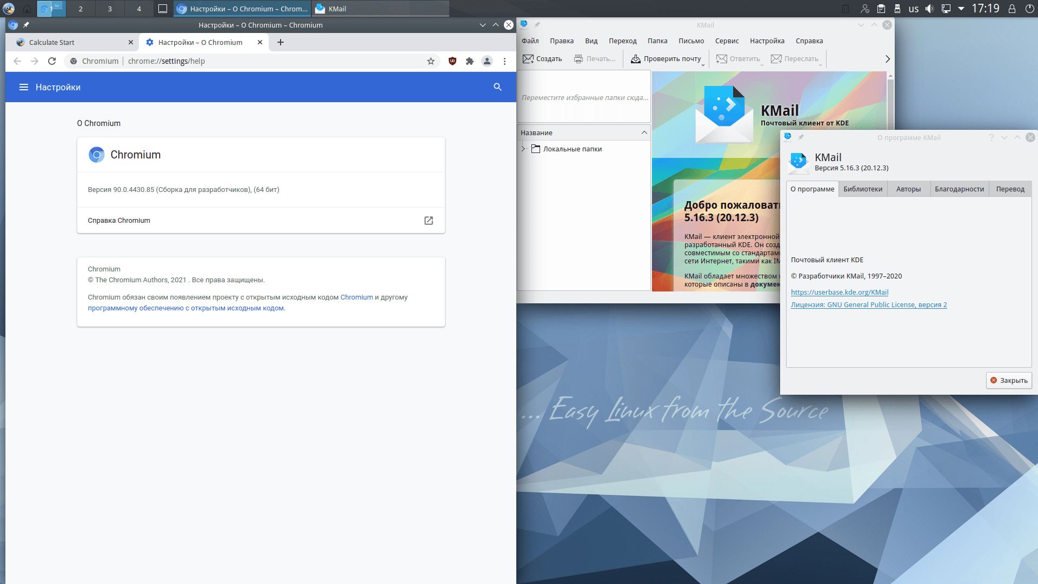Collapse the Название column header arrow
Image resolution: width=1038 pixels, height=584 pixels.
pos(644,132)
